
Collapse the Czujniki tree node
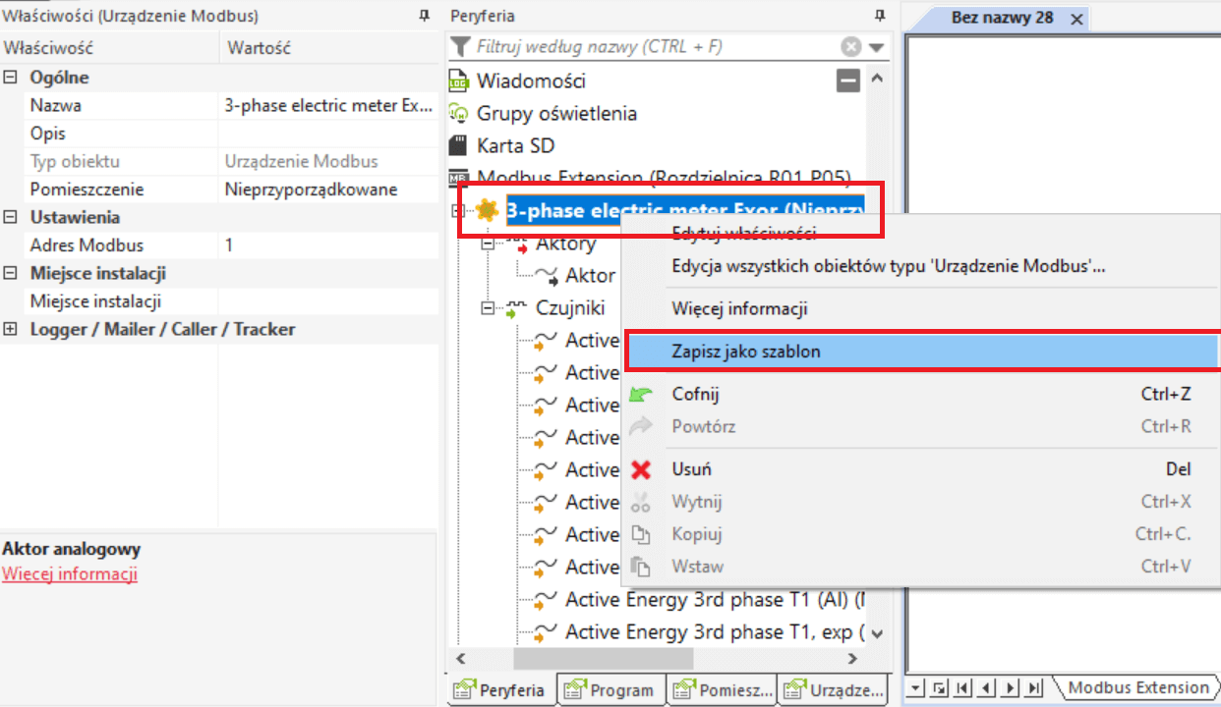pos(487,308)
